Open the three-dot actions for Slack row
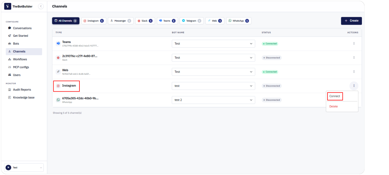Screen dimensions: 389x175 pyautogui.click(x=354, y=57)
